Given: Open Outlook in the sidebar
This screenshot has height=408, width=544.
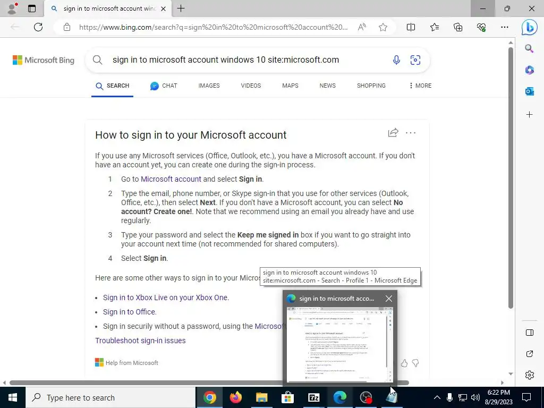Looking at the screenshot, I should [530, 91].
